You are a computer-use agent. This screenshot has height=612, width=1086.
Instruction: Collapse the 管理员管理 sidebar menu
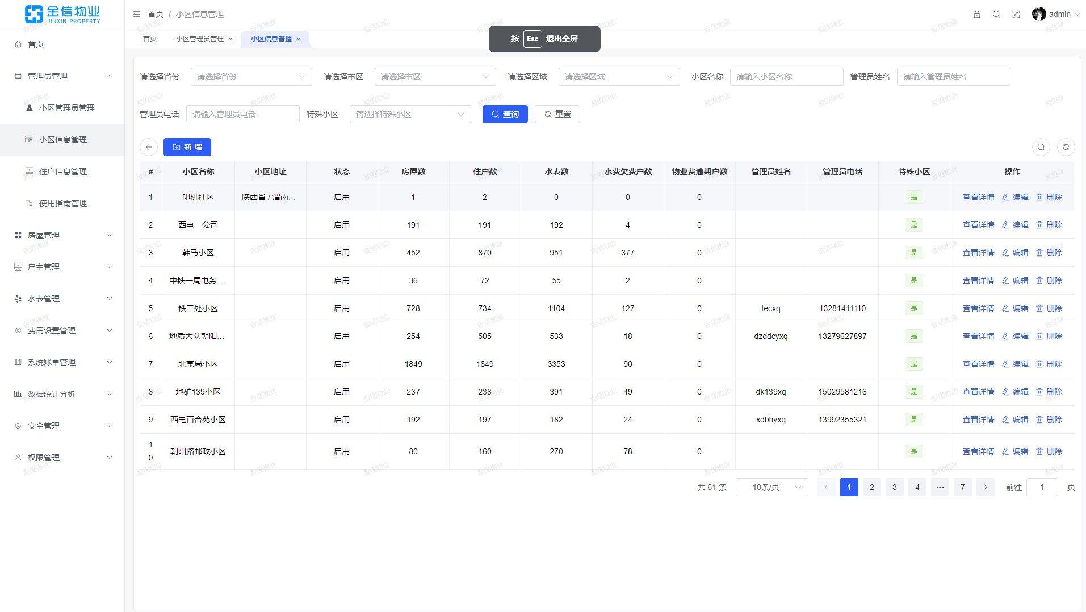[62, 76]
